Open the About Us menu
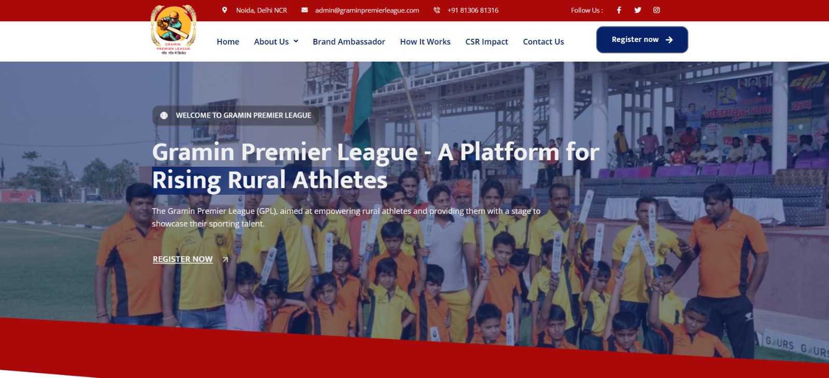The image size is (829, 378). tap(271, 41)
